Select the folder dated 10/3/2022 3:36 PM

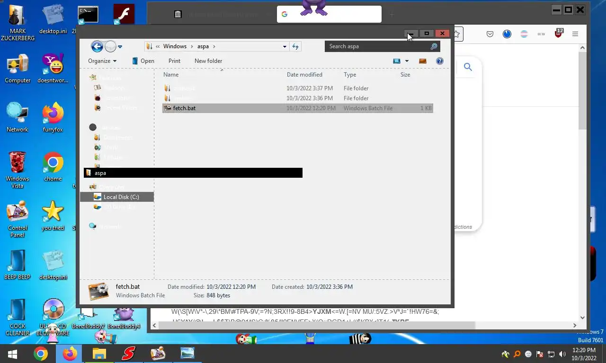point(297,98)
